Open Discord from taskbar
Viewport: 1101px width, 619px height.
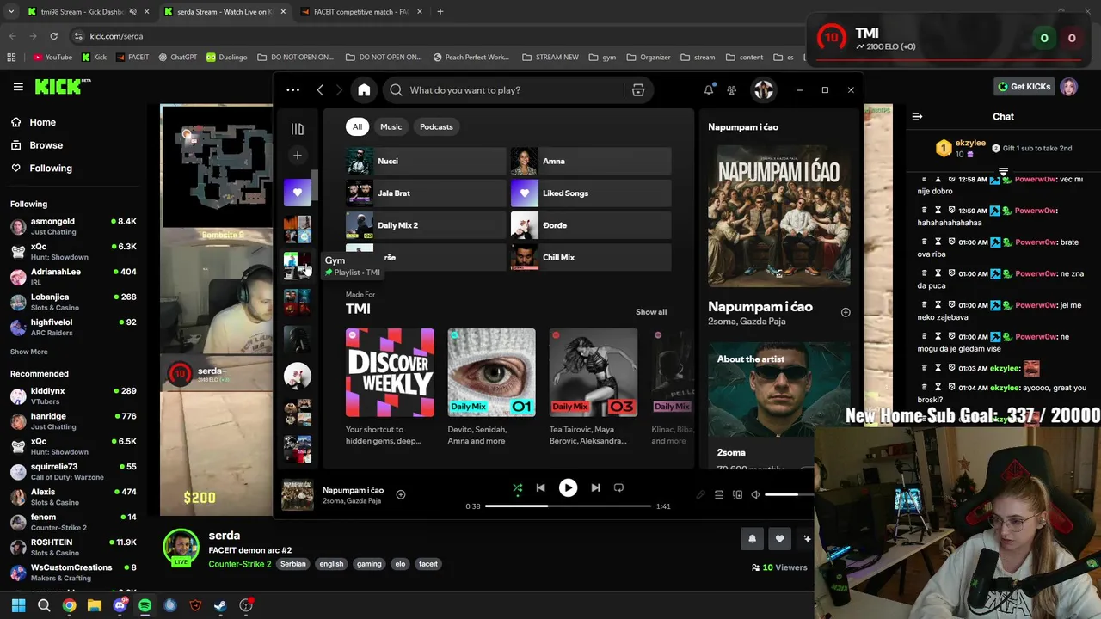point(120,605)
